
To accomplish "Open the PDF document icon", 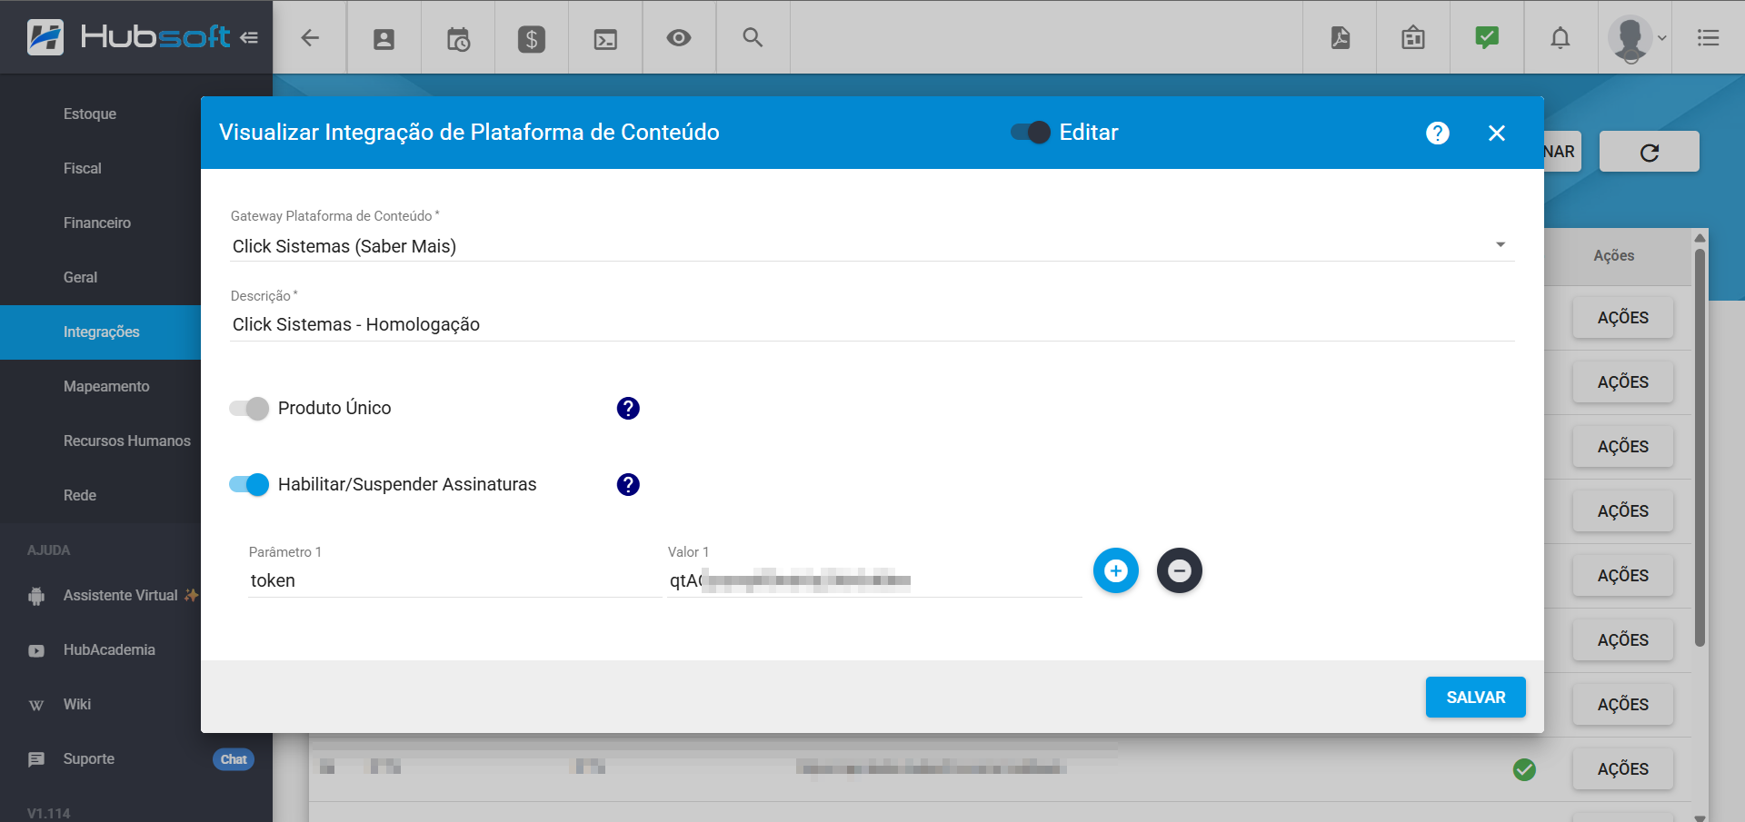I will [x=1340, y=37].
